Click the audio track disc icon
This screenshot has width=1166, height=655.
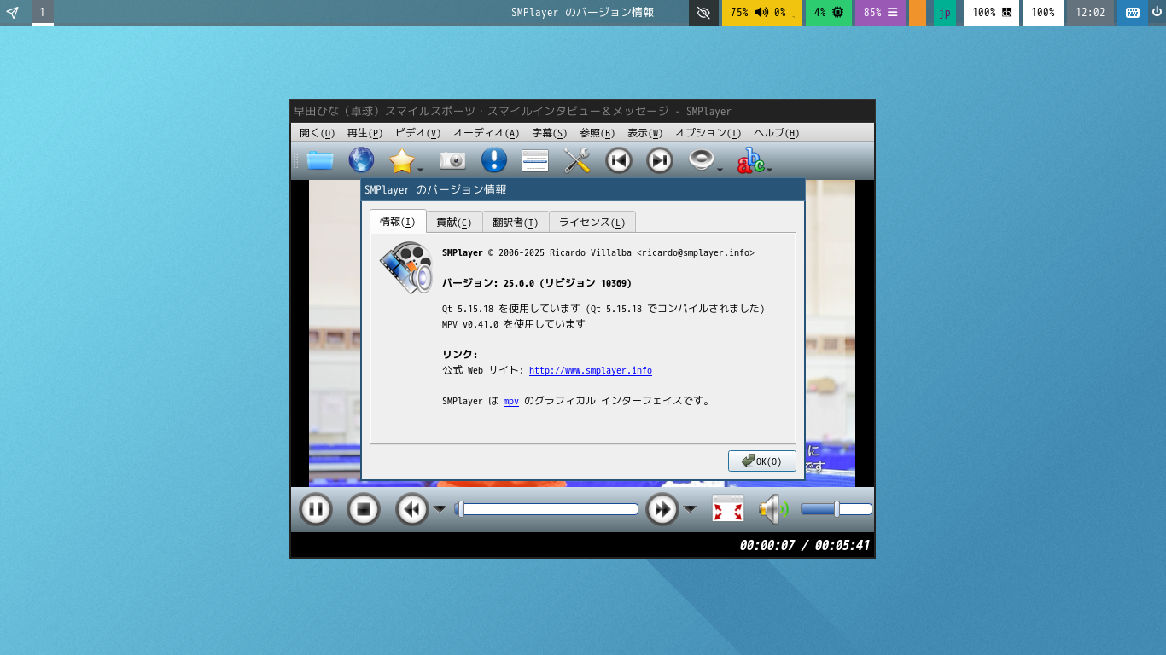[701, 160]
